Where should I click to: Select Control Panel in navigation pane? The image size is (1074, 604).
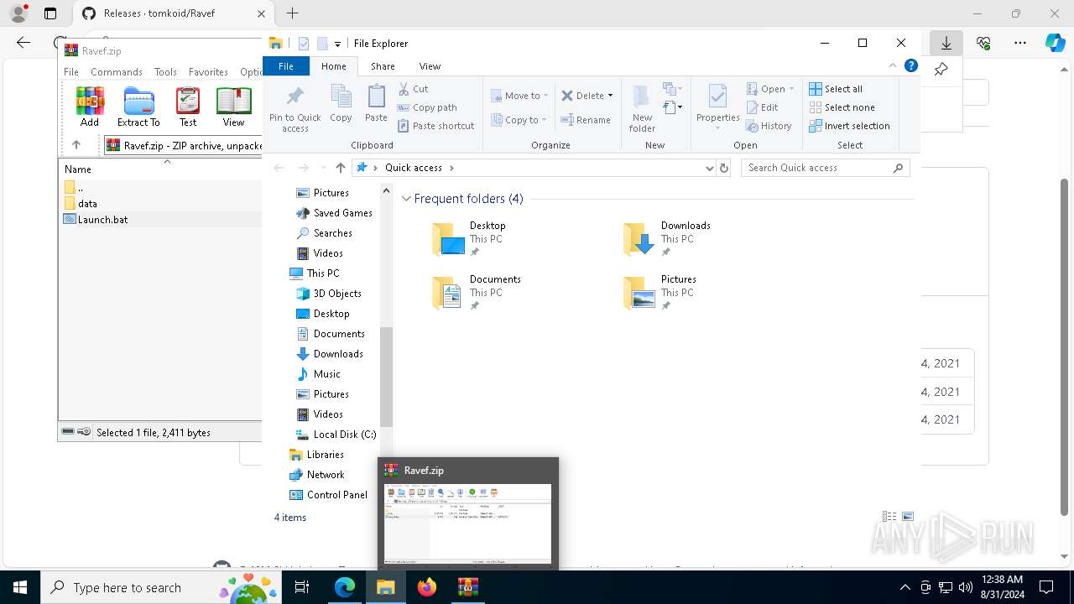tap(337, 495)
